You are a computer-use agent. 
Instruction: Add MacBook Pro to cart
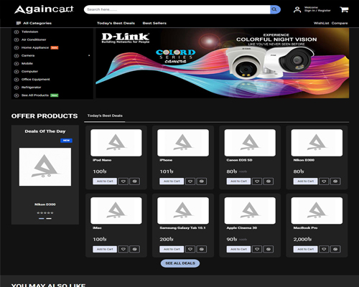tap(306, 249)
